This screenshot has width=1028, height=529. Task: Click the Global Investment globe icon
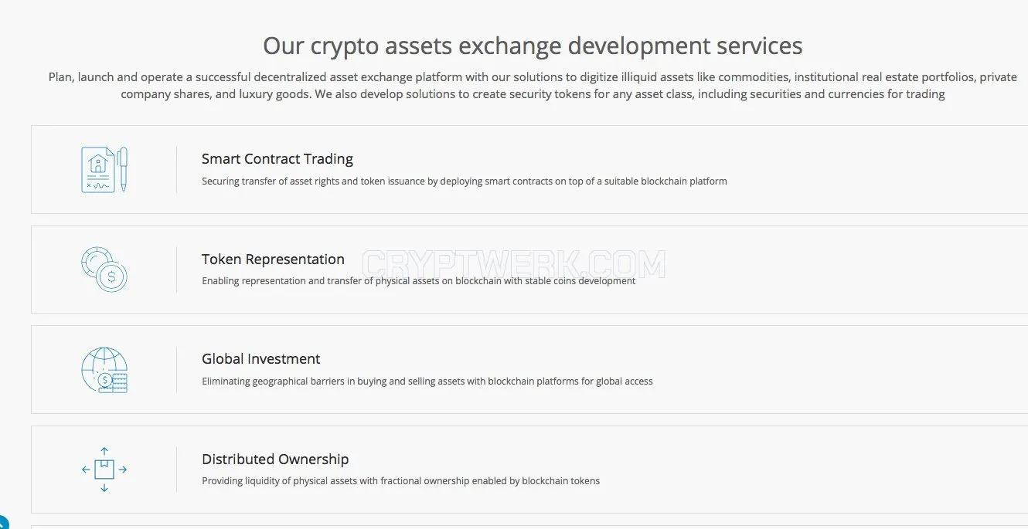pyautogui.click(x=104, y=370)
